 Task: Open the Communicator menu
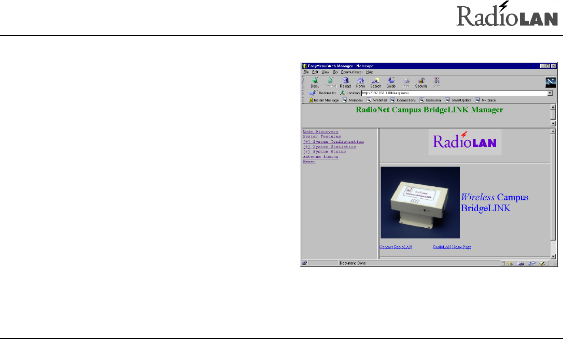(351, 72)
